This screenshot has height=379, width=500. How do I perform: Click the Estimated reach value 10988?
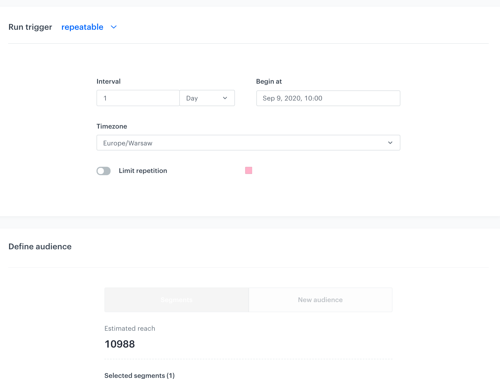coord(120,344)
